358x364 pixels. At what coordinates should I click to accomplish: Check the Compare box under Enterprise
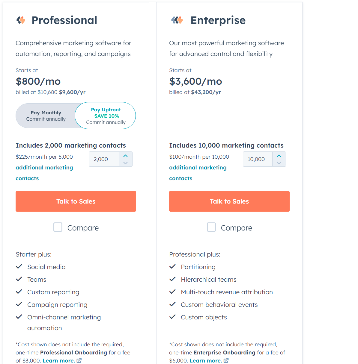pos(211,227)
